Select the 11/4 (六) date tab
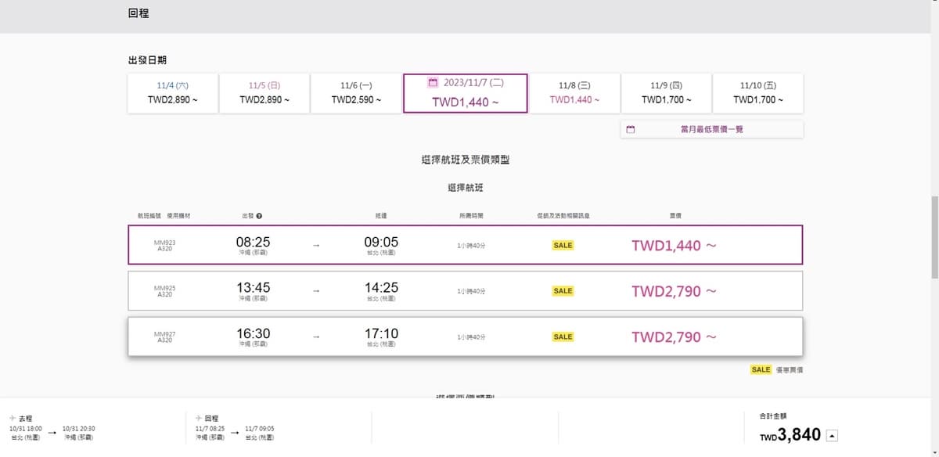Viewport: 939px width, 457px height. click(x=172, y=93)
